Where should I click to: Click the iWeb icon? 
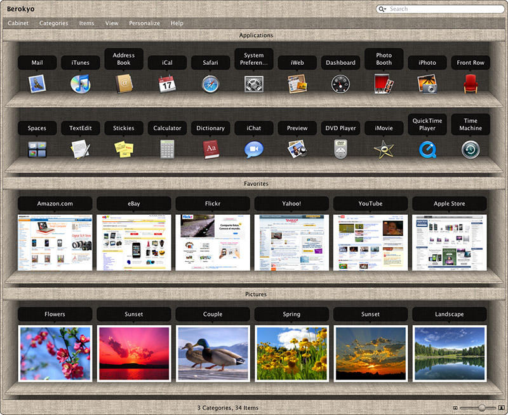tap(297, 84)
